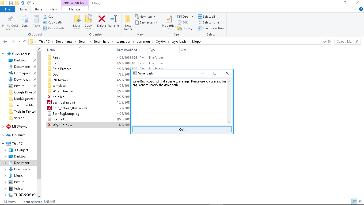Screen dimensions: 364x205
Task: Select the Wrye Bash.exe file
Action: point(63,125)
